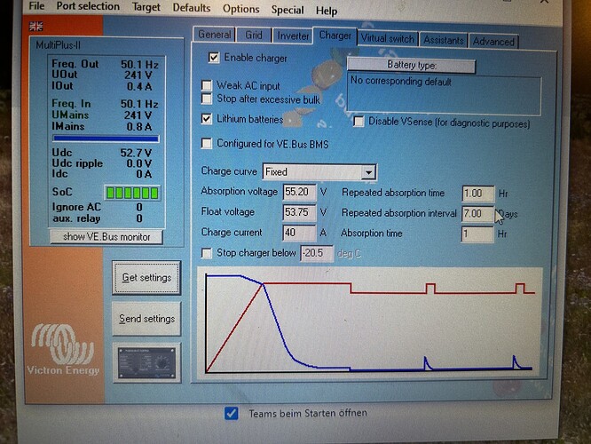Click the Absorption voltage field

tap(299, 192)
